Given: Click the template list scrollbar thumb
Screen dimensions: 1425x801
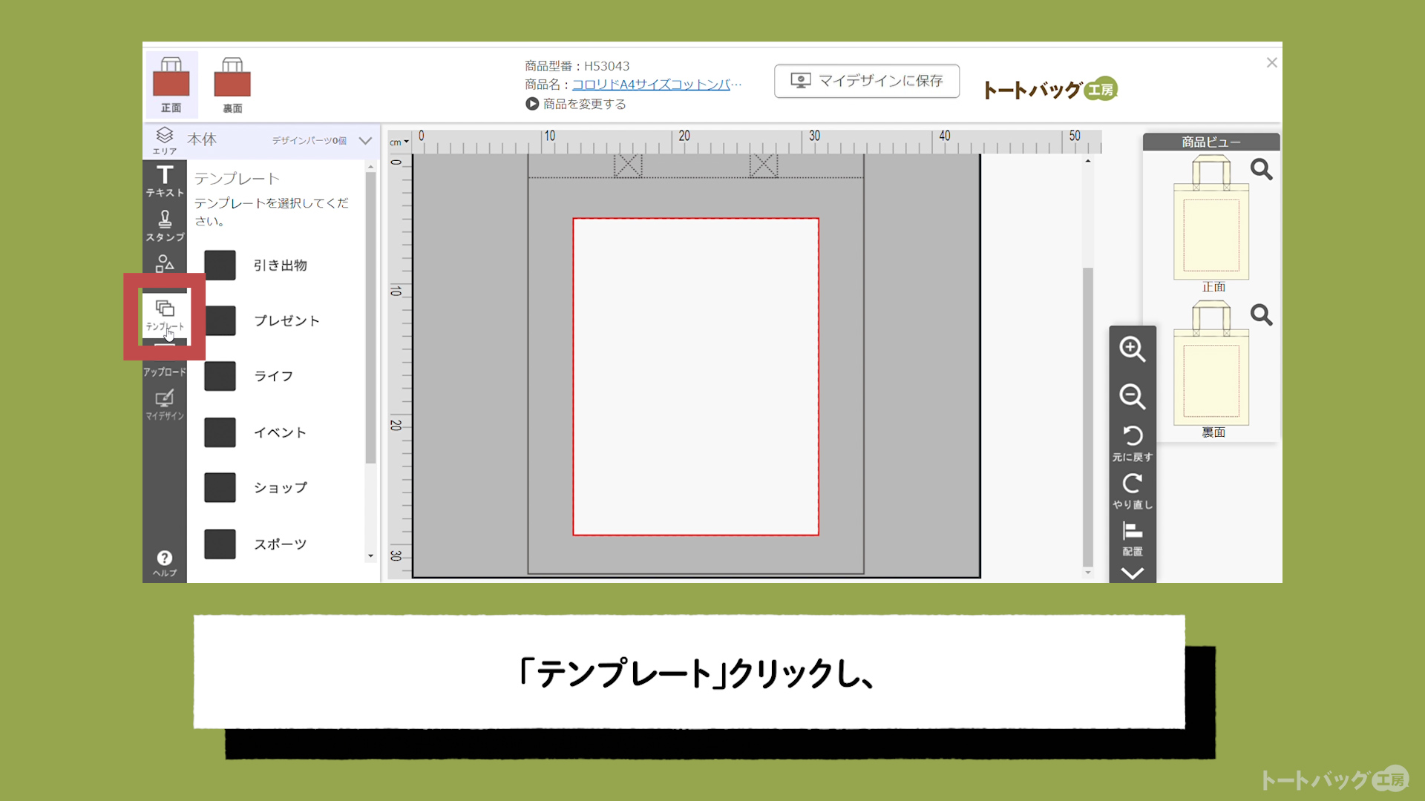Looking at the screenshot, I should [370, 318].
